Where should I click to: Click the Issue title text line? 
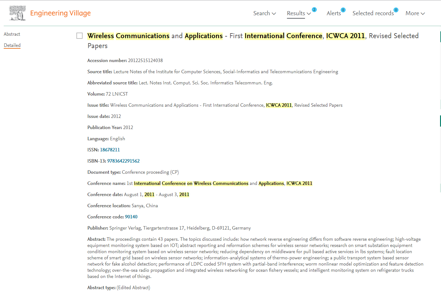(x=215, y=105)
